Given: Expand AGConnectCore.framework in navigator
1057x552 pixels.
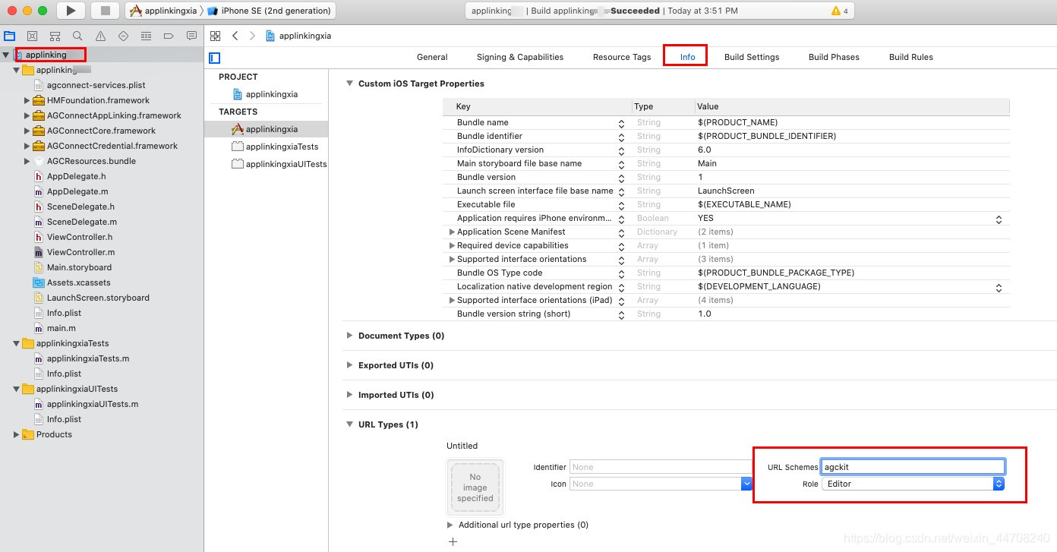Looking at the screenshot, I should 27,131.
